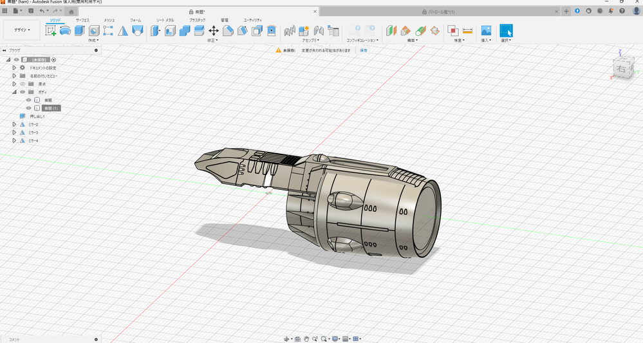Image resolution: width=643 pixels, height=343 pixels.
Task: Expand 名前の付いたビュー node
Action: [14, 76]
